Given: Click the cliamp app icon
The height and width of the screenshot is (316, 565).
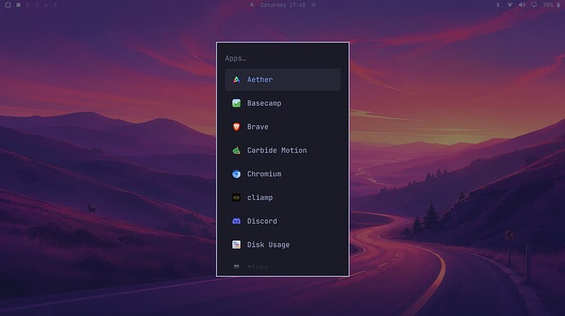Looking at the screenshot, I should coord(237,197).
